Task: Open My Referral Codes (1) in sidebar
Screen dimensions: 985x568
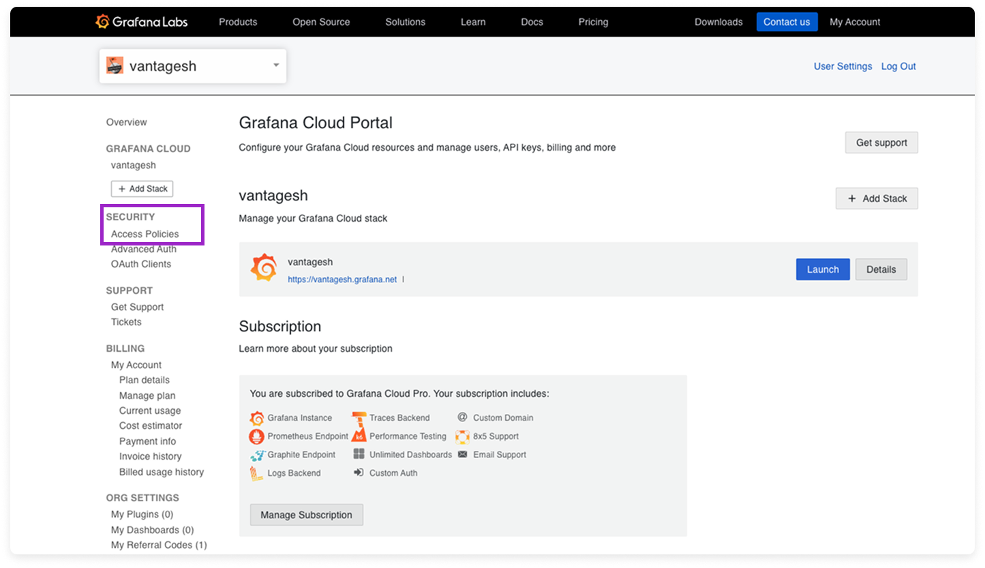Action: (159, 545)
